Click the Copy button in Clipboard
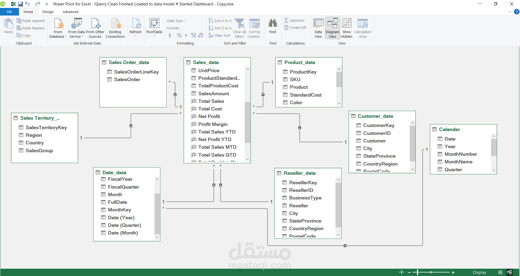Viewport: 520px width, 276px height. point(24,35)
